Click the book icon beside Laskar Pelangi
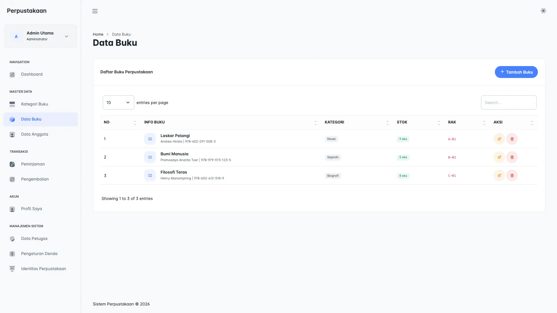This screenshot has width=557, height=313. [150, 139]
